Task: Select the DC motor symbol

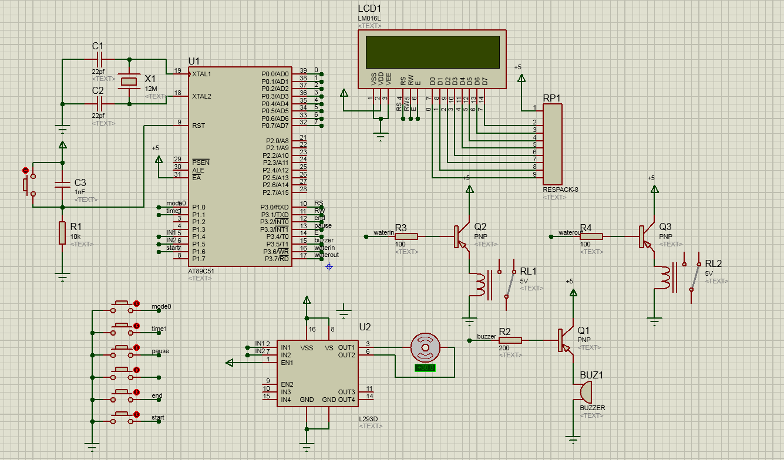Action: [x=424, y=347]
